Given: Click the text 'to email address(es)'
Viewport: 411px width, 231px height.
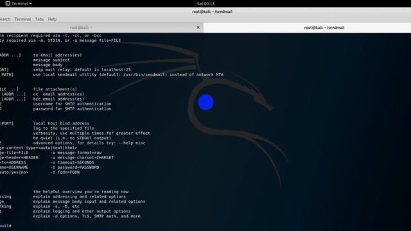Looking at the screenshot, I should pyautogui.click(x=57, y=55).
